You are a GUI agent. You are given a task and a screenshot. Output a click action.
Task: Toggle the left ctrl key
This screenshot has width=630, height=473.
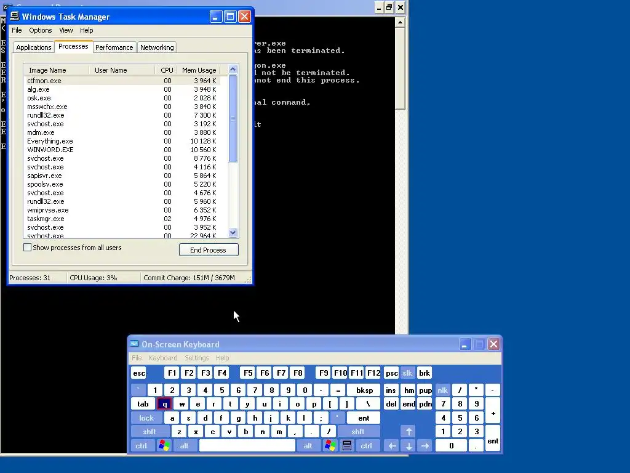click(141, 446)
